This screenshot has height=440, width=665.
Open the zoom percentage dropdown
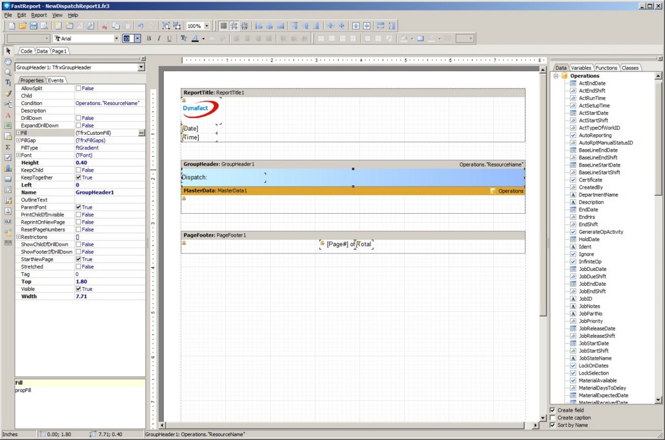[207, 26]
